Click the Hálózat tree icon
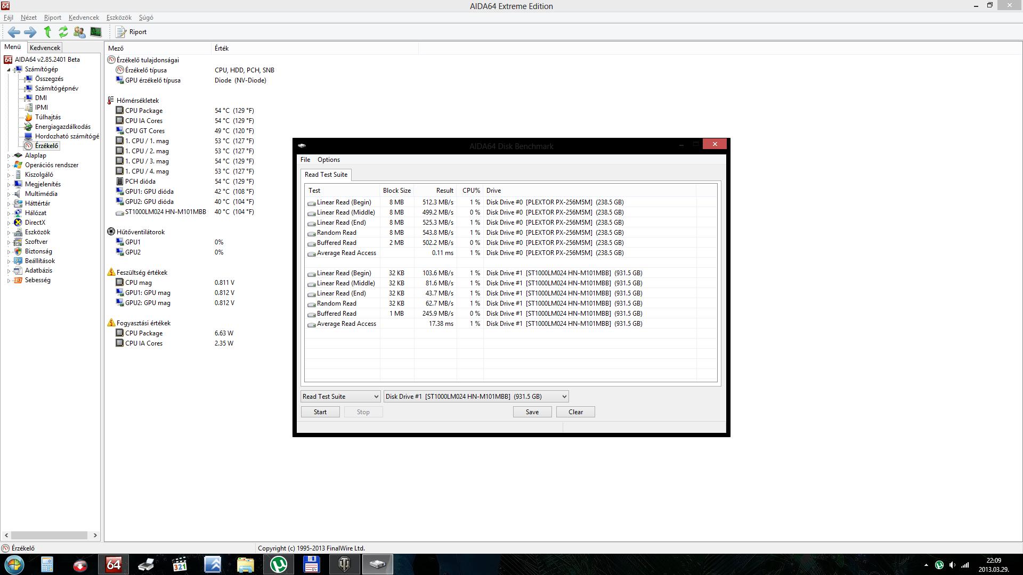 [x=18, y=213]
